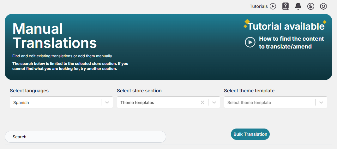
Task: Click the Manual Translations title
Action: tap(55, 36)
